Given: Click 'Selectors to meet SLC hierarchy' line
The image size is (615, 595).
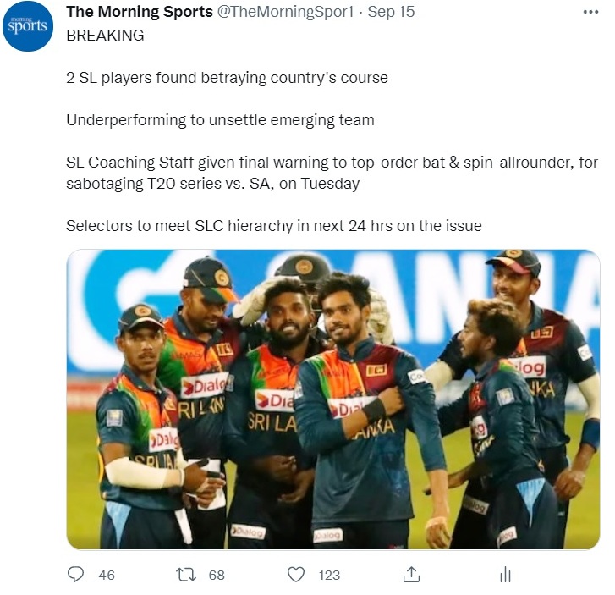Looking at the screenshot, I should tap(274, 226).
